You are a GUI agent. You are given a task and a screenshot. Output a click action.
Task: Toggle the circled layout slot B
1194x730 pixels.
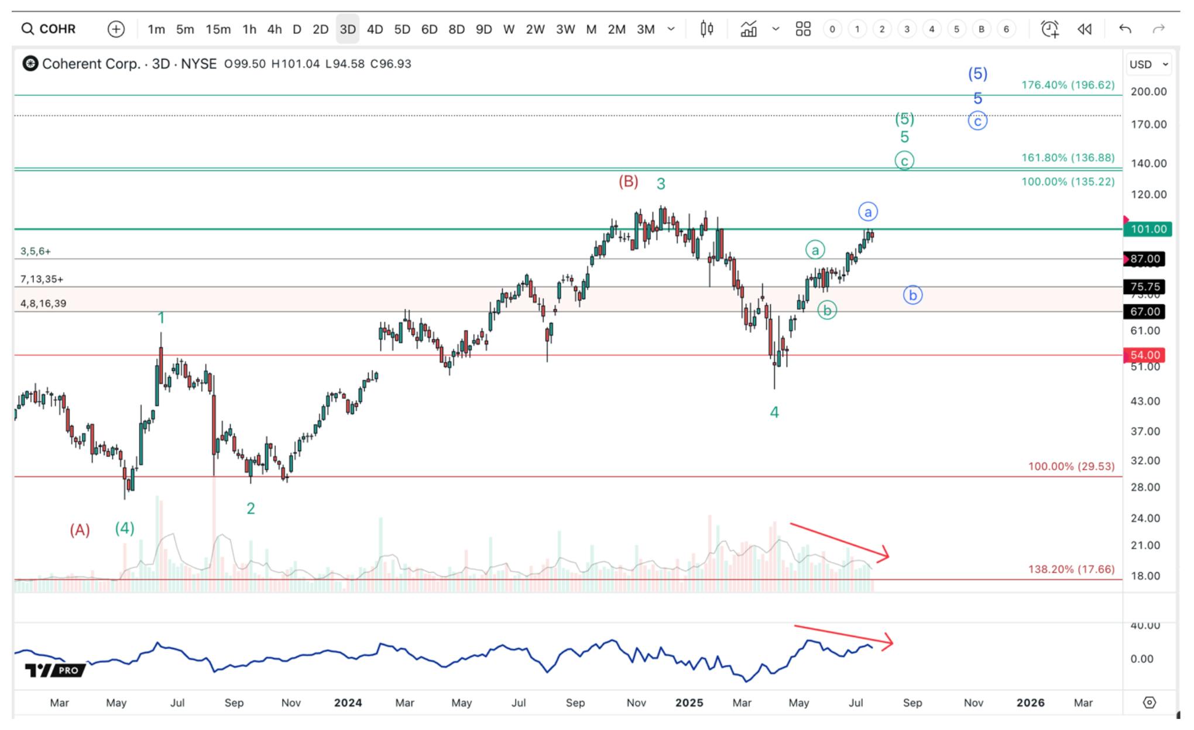pos(982,29)
